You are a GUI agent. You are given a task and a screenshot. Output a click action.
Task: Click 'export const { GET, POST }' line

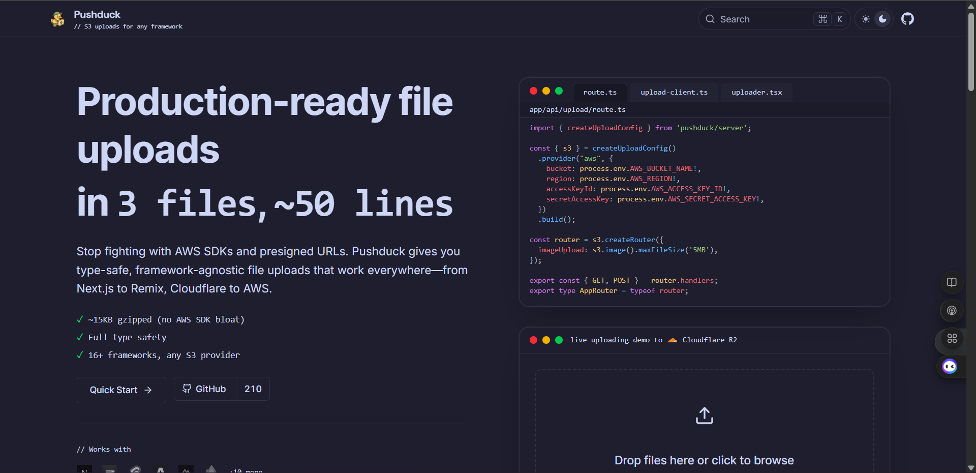[623, 280]
